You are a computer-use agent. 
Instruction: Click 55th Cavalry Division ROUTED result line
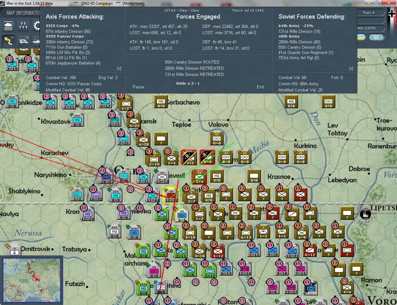(x=192, y=62)
